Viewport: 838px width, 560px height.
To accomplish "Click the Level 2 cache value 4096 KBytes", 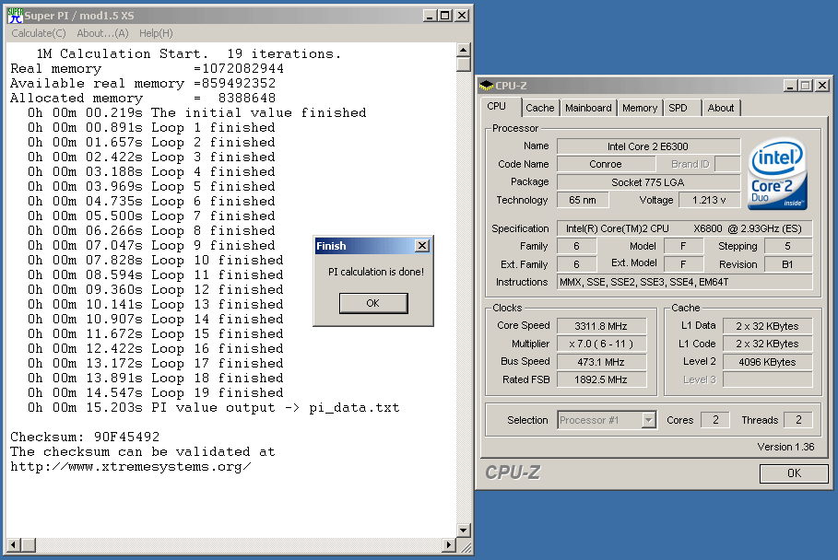I will 767,362.
